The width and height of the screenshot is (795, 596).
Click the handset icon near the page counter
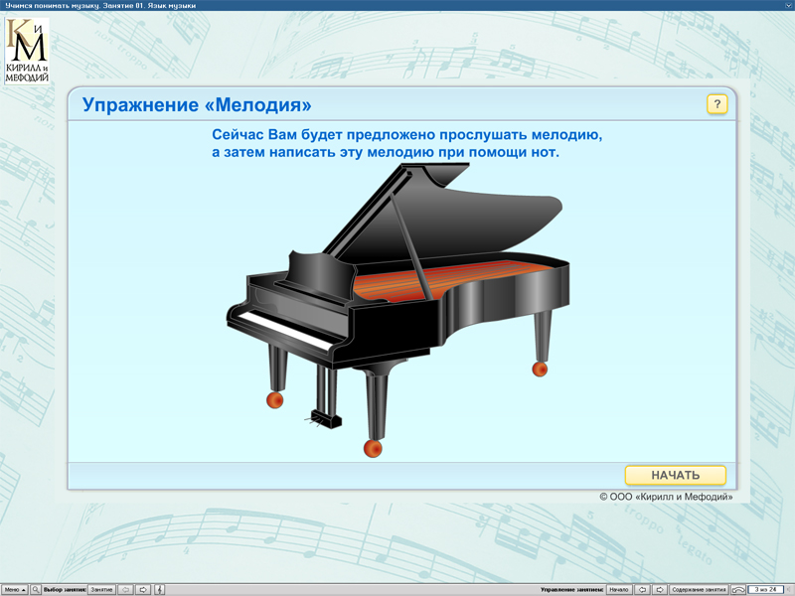pos(736,588)
